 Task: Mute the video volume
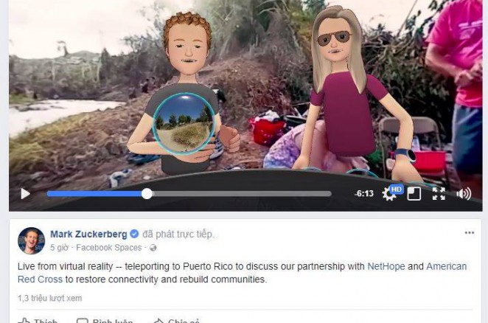(x=464, y=194)
